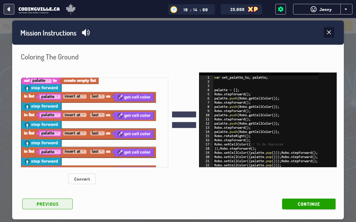Open the palatte dropdown in first in-list block
Viewport: 356px width, 222px height.
50,96
